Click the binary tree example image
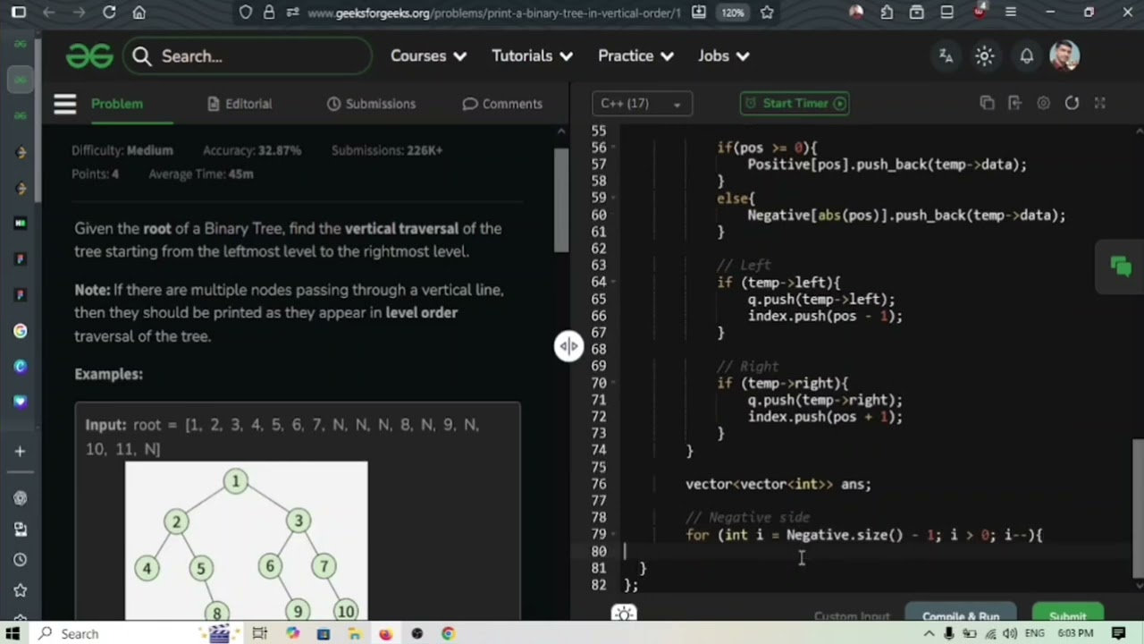The height and width of the screenshot is (644, 1144). (246, 541)
